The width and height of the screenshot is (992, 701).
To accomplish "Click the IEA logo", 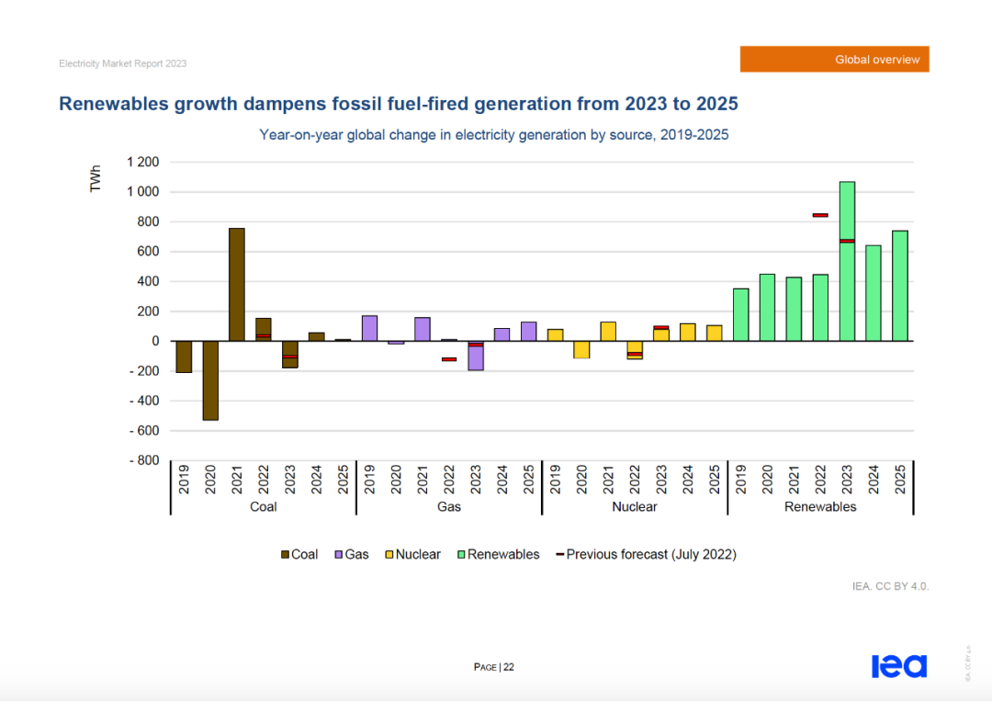I will 899,666.
